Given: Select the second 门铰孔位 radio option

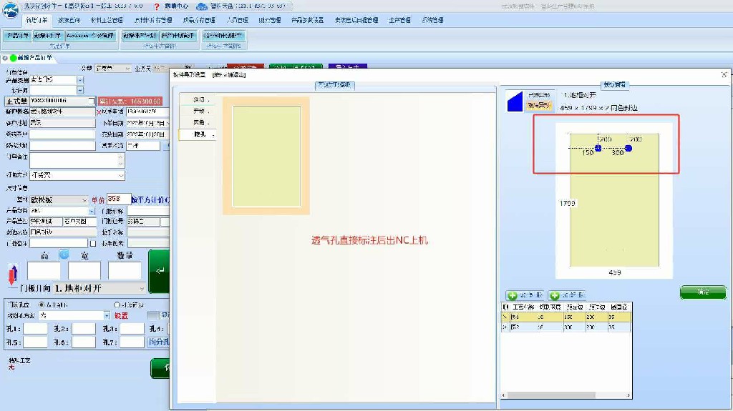Looking at the screenshot, I should click(117, 304).
